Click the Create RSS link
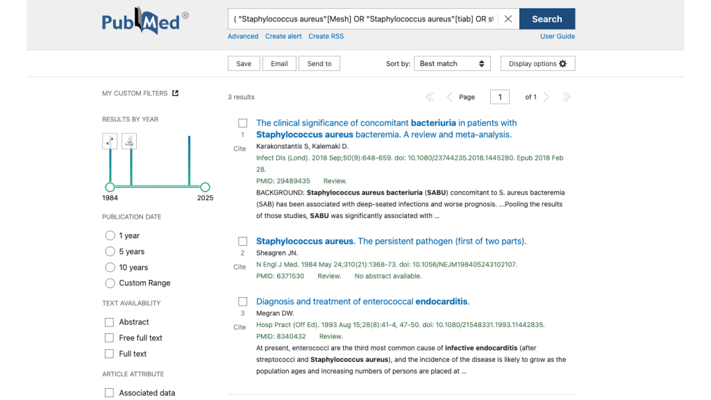The height and width of the screenshot is (400, 711). pyautogui.click(x=326, y=36)
